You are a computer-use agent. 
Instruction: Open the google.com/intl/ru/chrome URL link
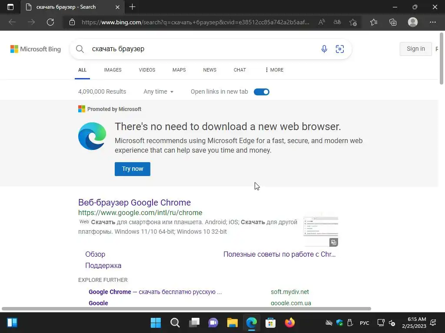pyautogui.click(x=140, y=212)
